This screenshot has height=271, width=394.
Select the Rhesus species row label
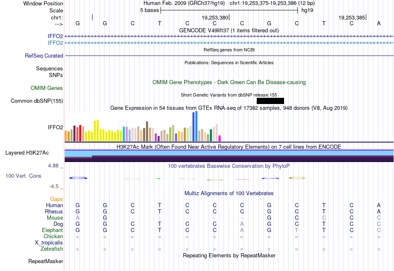pos(54,211)
